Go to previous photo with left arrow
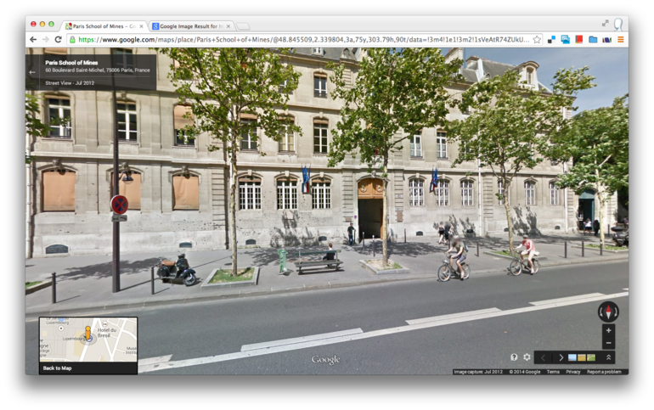Image resolution: width=654 pixels, height=410 pixels. [x=544, y=357]
